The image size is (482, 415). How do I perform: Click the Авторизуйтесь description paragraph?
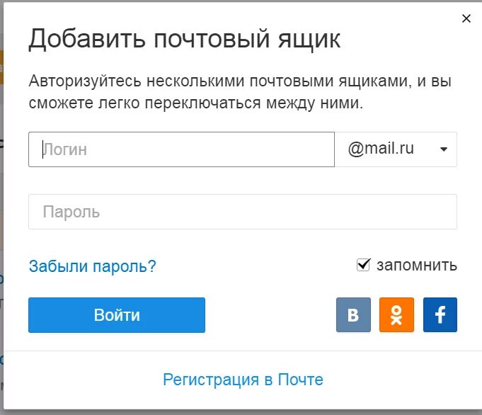pyautogui.click(x=240, y=92)
